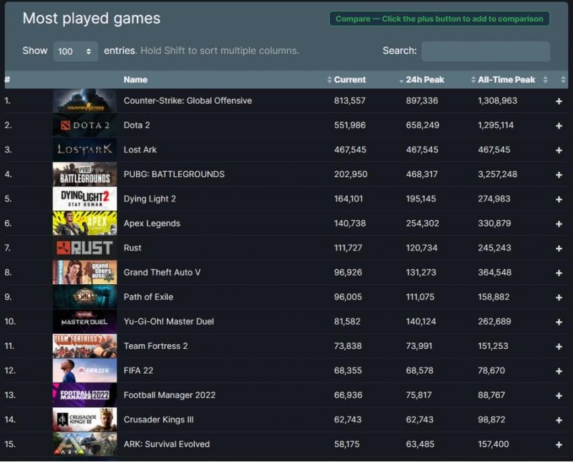Screen dimensions: 573x462
Task: Click the Master Duel thumbnail
Action: click(85, 321)
